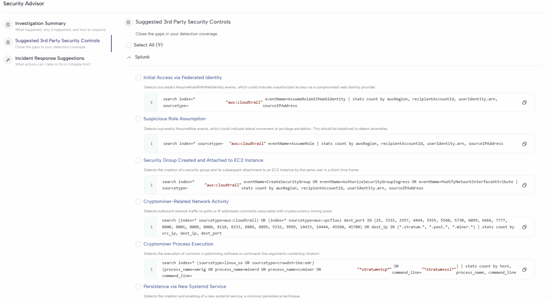
Task: Tick the Initial Access via Federated Identity checkbox
Action: coord(138,78)
